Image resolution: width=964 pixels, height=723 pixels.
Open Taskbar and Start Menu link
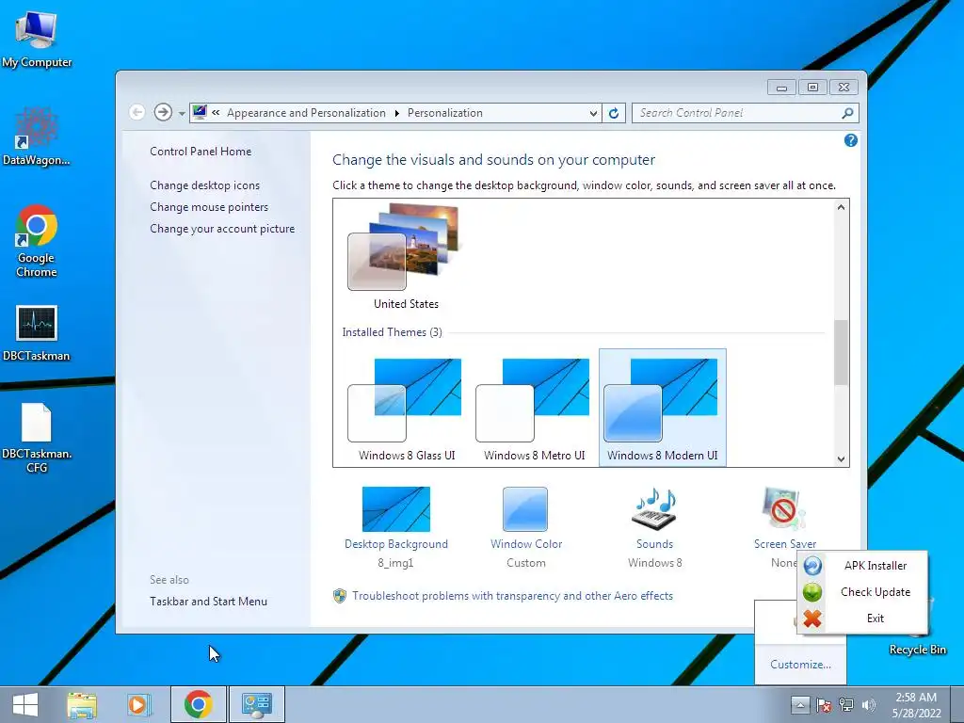(x=208, y=602)
